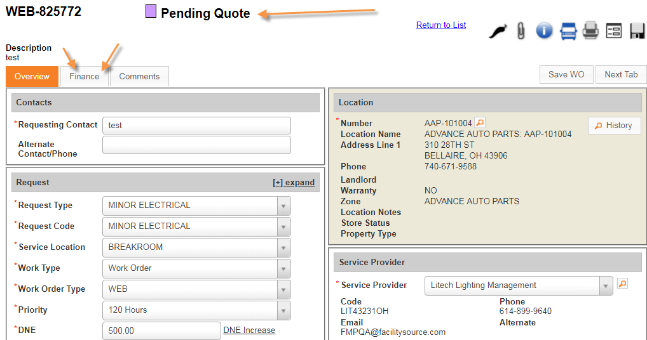Open attachments via the paperclip icon

[x=521, y=30]
